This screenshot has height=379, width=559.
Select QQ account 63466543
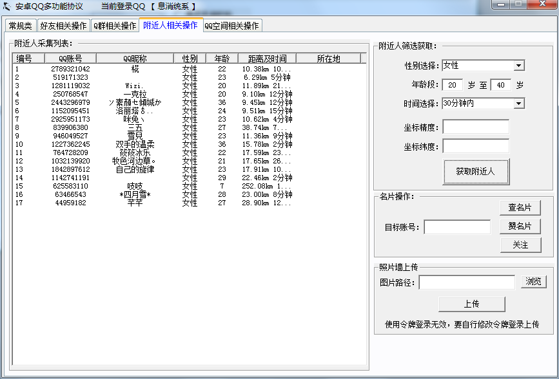click(x=70, y=194)
